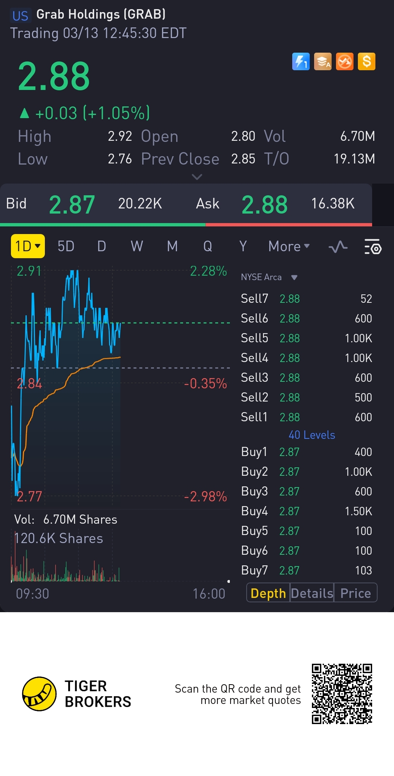Tap the Buy4 order book row
The image size is (394, 776).
tap(306, 511)
